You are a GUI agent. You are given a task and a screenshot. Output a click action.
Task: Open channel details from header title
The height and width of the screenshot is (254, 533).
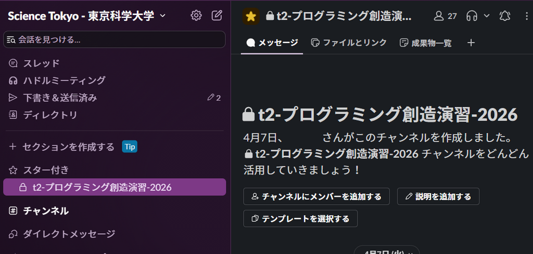tap(339, 16)
